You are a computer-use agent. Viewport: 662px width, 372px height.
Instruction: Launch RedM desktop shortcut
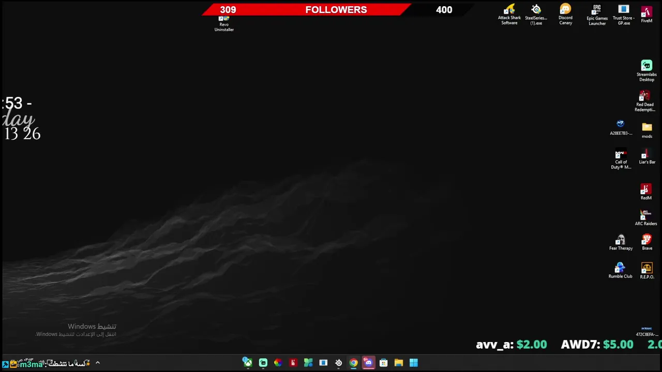(646, 192)
